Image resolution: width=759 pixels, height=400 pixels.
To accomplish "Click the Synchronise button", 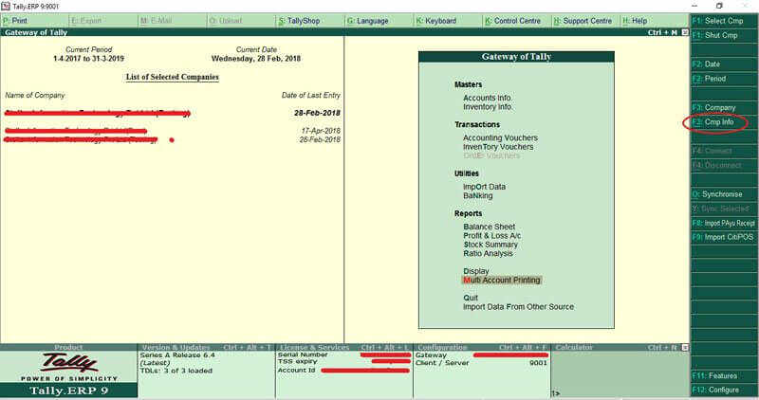I will click(724, 194).
